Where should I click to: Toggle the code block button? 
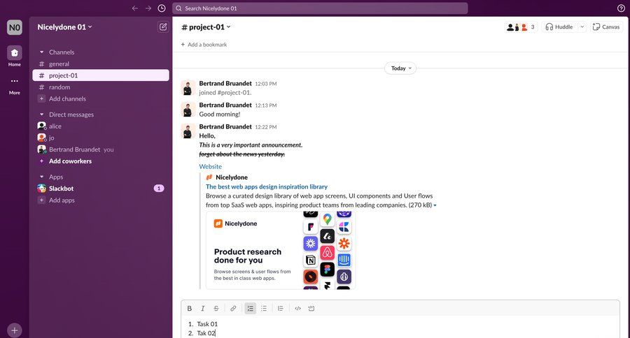[311, 309]
